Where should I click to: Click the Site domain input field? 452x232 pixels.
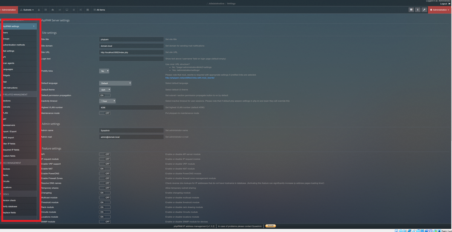point(131,46)
